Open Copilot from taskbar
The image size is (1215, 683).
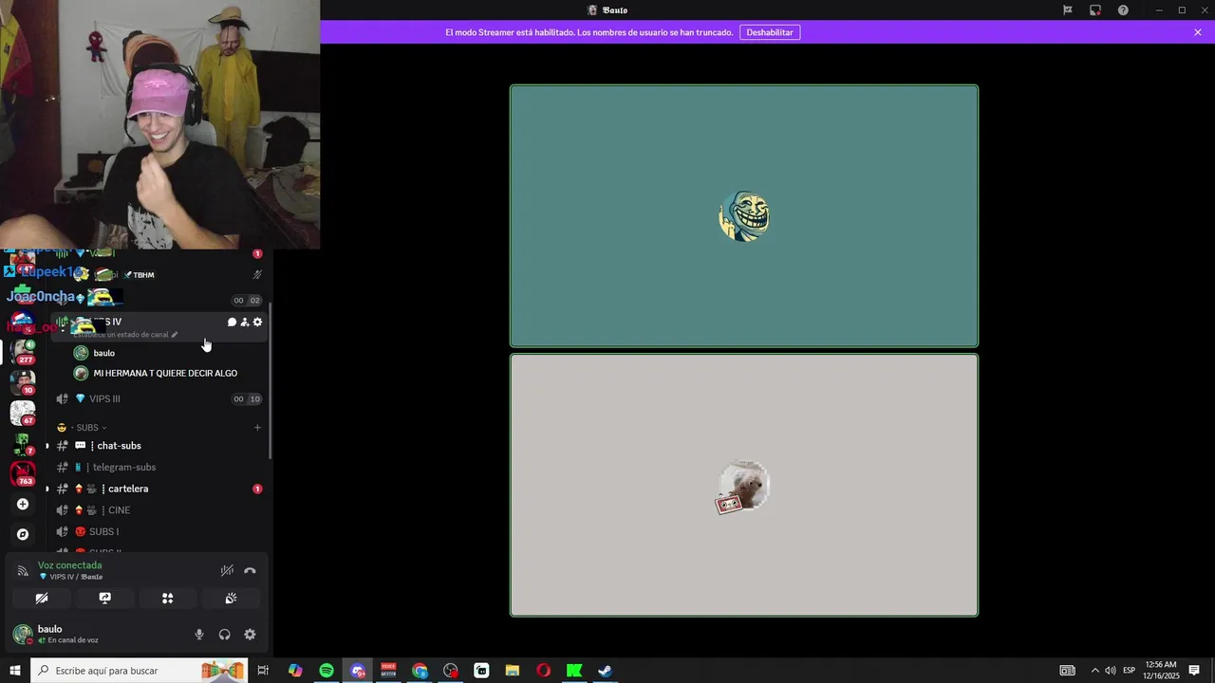coord(295,671)
